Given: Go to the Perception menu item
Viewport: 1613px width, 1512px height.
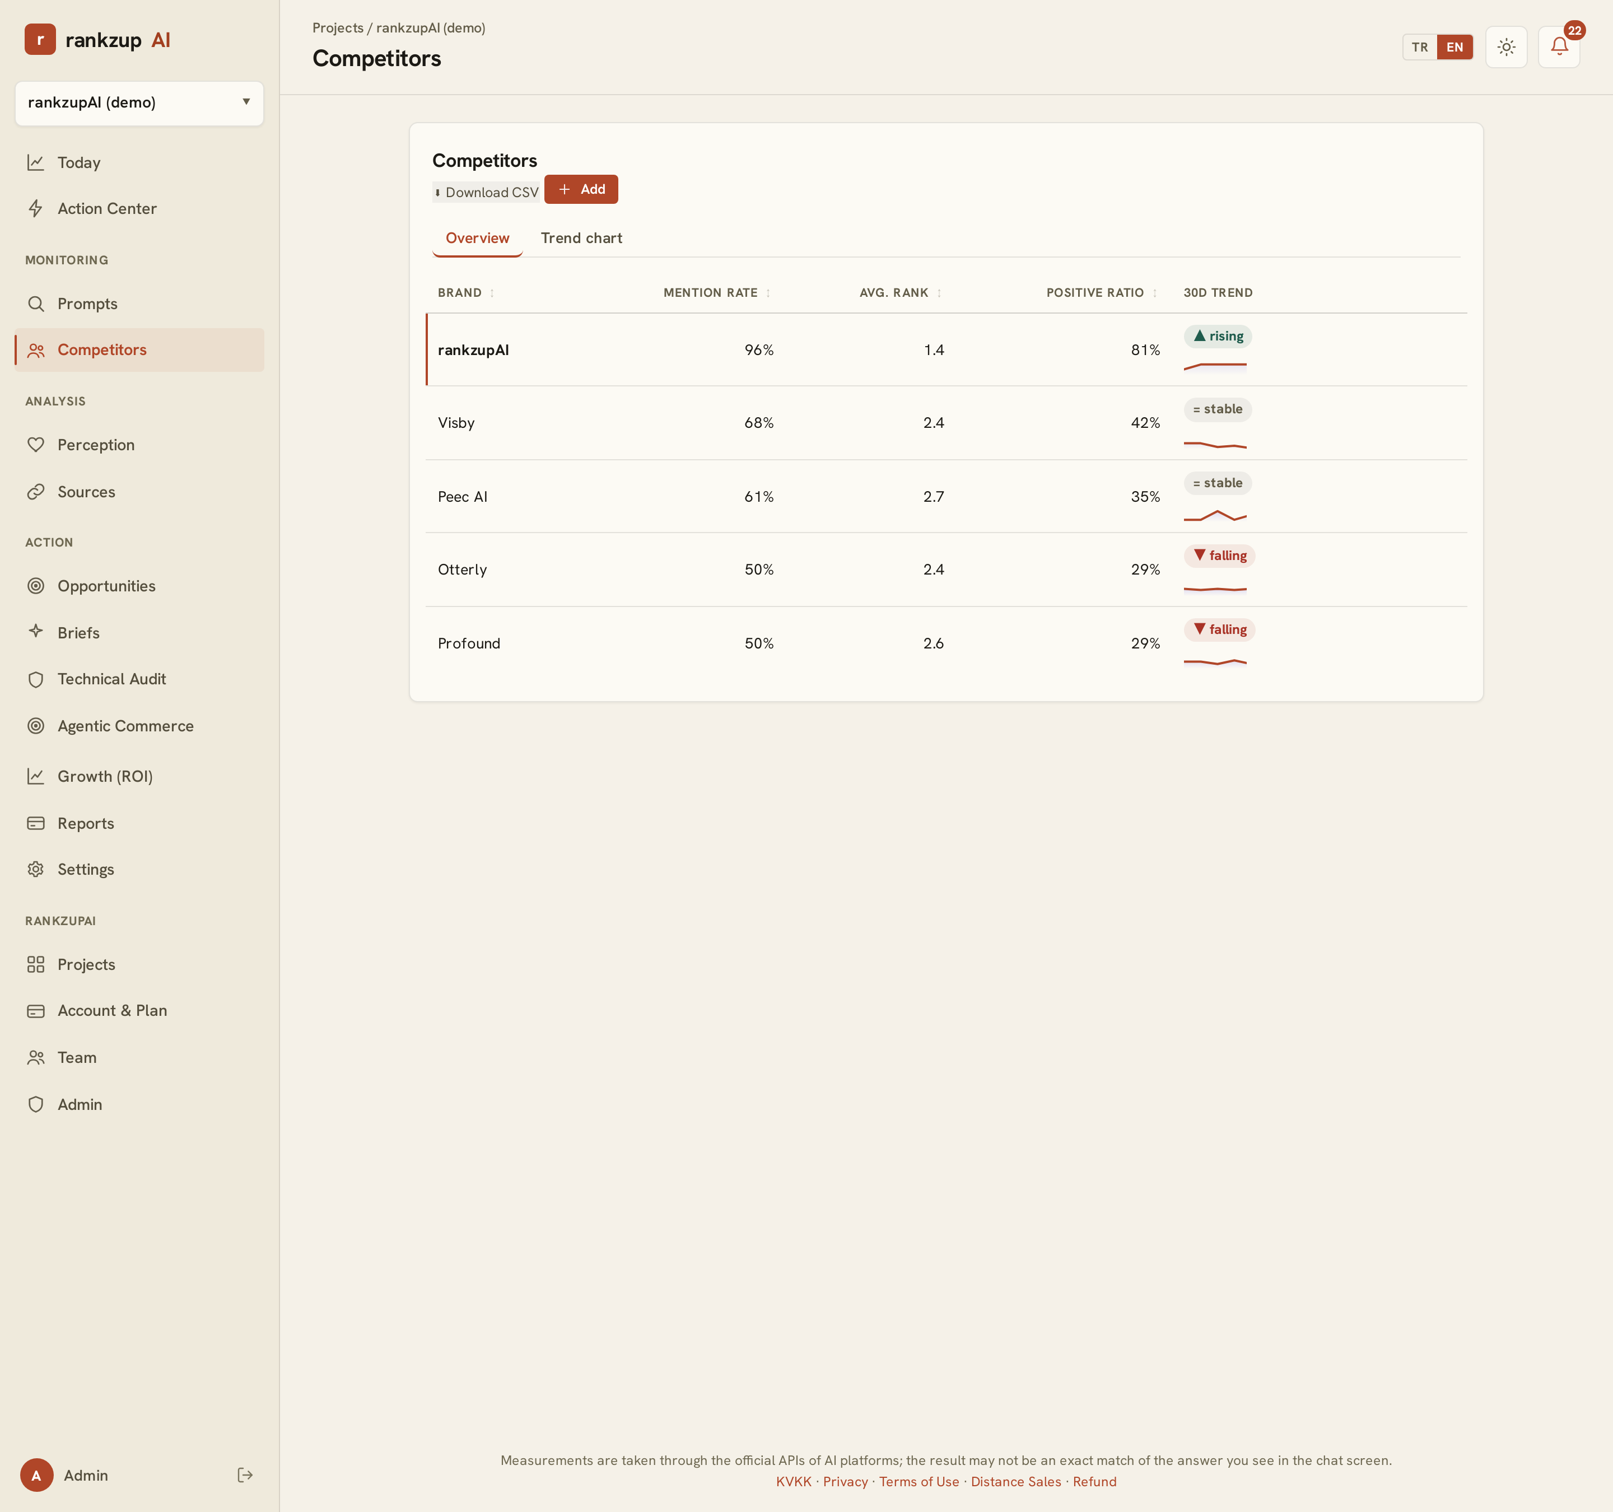Looking at the screenshot, I should click(x=139, y=445).
